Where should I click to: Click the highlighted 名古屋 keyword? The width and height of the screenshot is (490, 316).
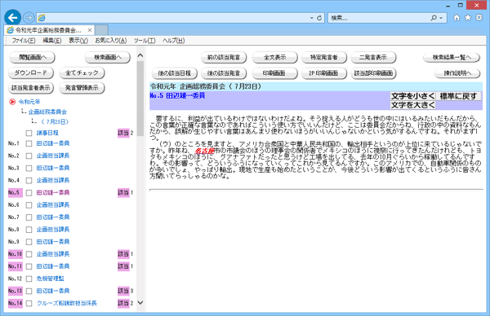[x=204, y=151]
